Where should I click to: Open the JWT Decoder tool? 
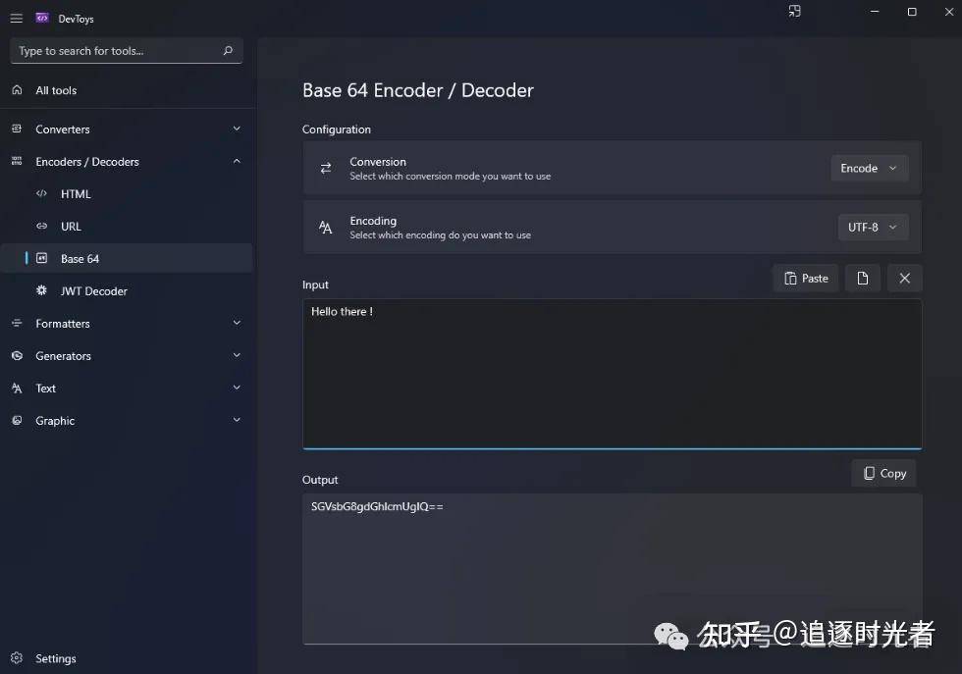click(x=128, y=290)
